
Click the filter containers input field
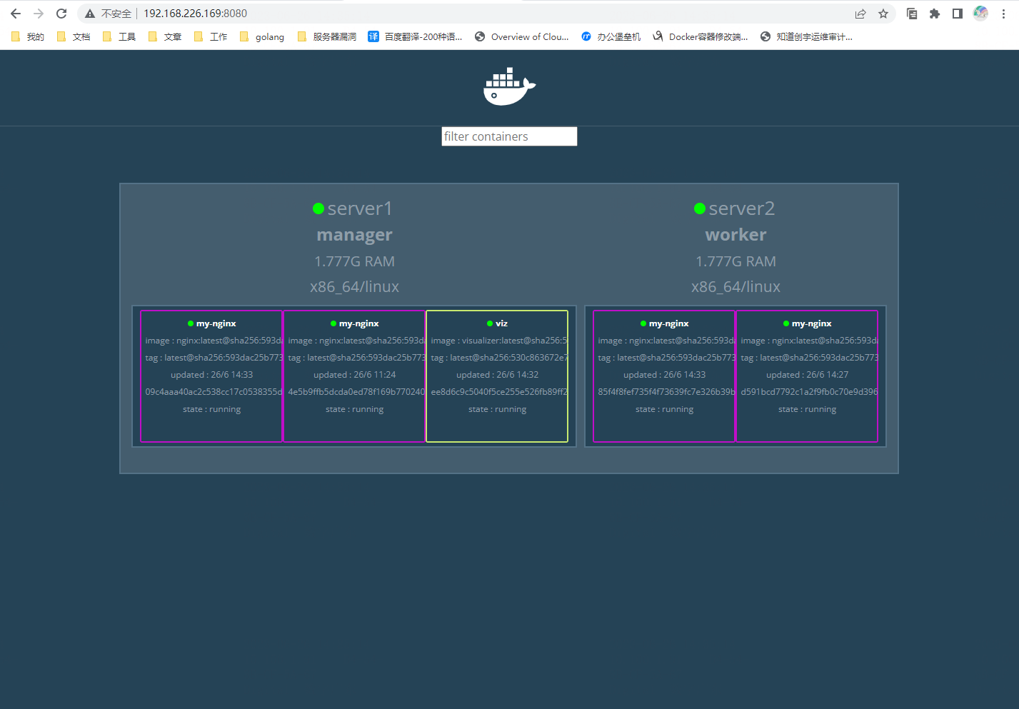click(x=509, y=136)
